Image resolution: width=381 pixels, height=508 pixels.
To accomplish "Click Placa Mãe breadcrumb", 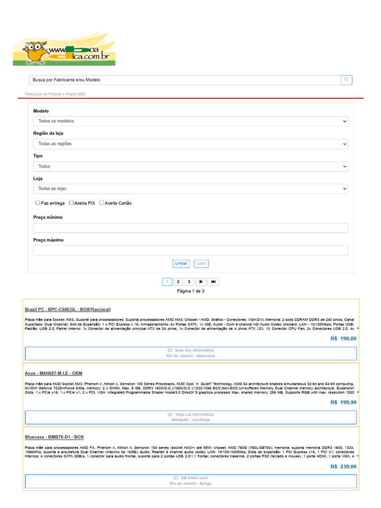I will (x=75, y=94).
